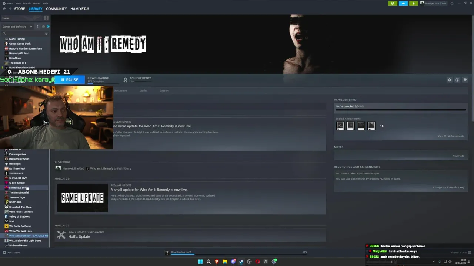
Task: Open Windows Start menu
Action: click(200, 262)
